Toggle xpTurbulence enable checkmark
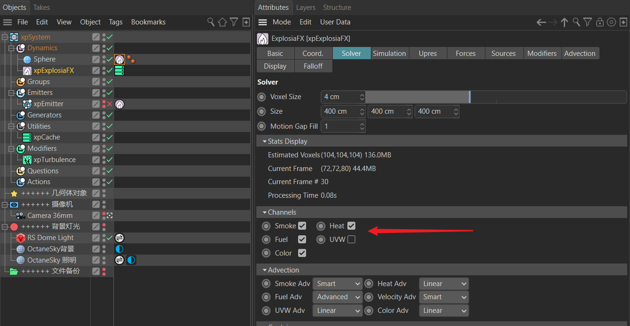The height and width of the screenshot is (326, 630). point(109,160)
